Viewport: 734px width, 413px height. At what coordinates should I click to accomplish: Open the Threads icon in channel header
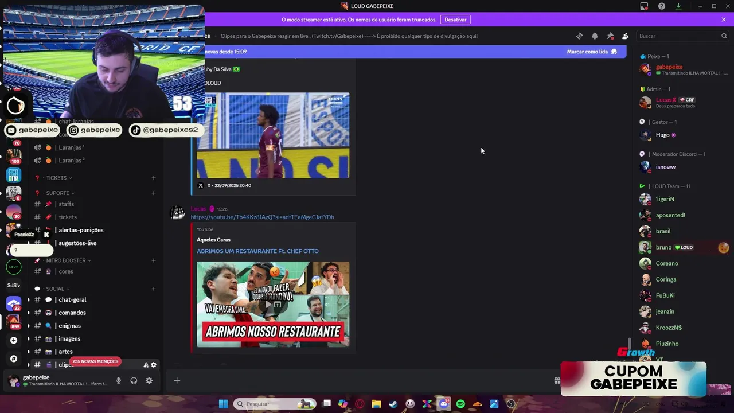click(x=579, y=36)
